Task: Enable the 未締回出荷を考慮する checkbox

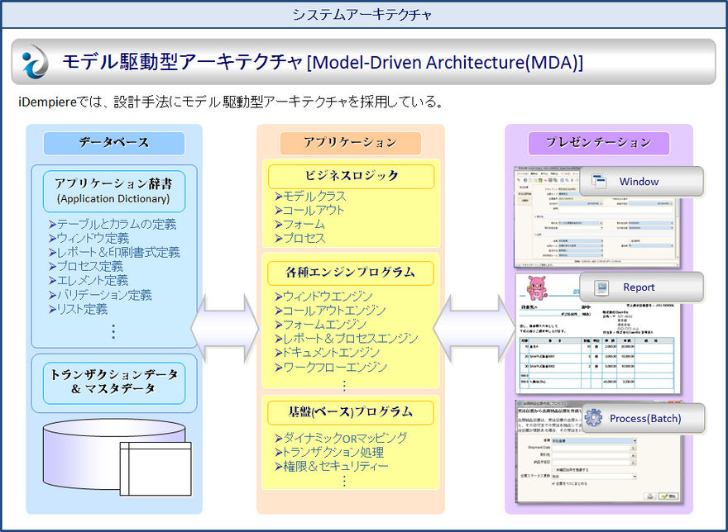Action: pos(553,468)
